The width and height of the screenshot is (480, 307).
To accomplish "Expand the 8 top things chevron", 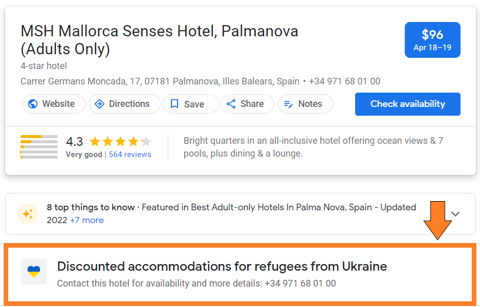I will pyautogui.click(x=455, y=214).
